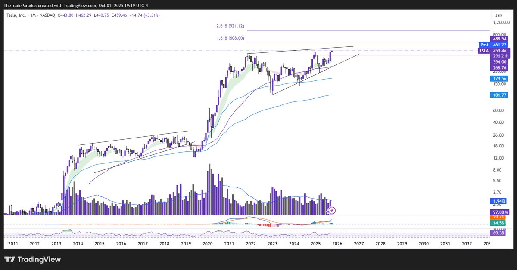Select the Post market price tag

[484, 45]
